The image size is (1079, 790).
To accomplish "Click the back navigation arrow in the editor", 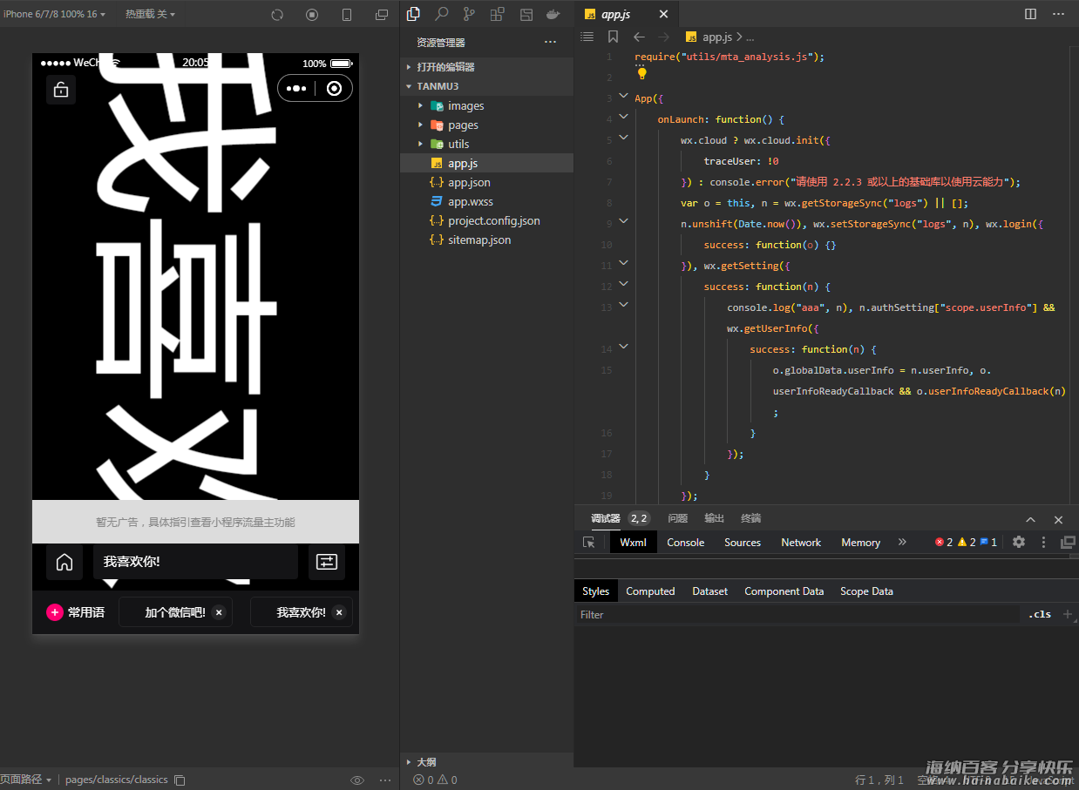I will pos(639,37).
